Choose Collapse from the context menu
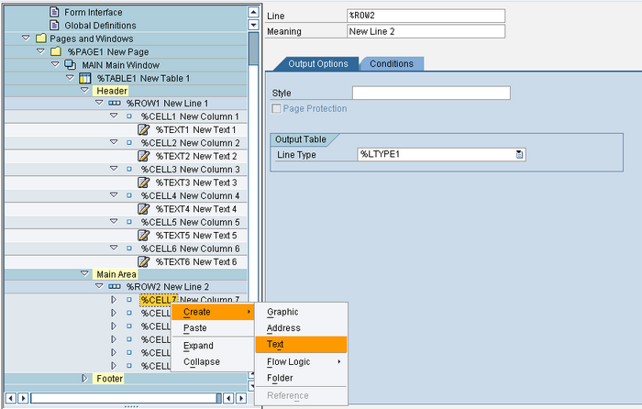Image resolution: width=642 pixels, height=409 pixels. pyautogui.click(x=213, y=362)
